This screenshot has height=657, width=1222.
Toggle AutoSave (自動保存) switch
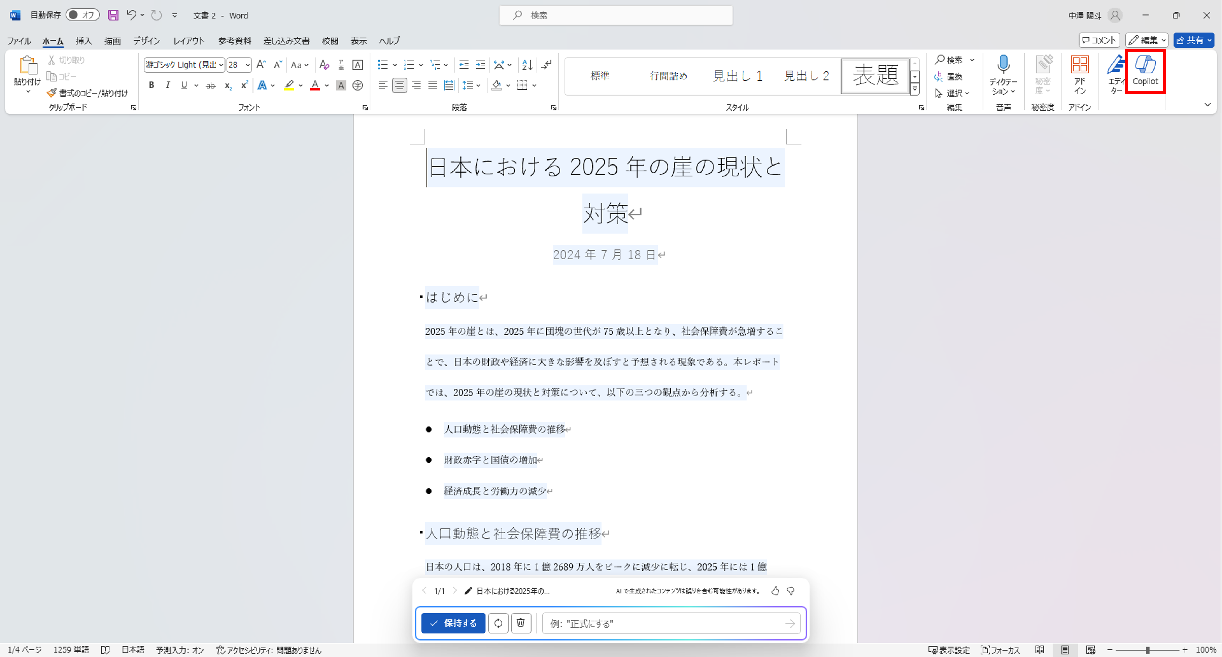[x=82, y=15]
